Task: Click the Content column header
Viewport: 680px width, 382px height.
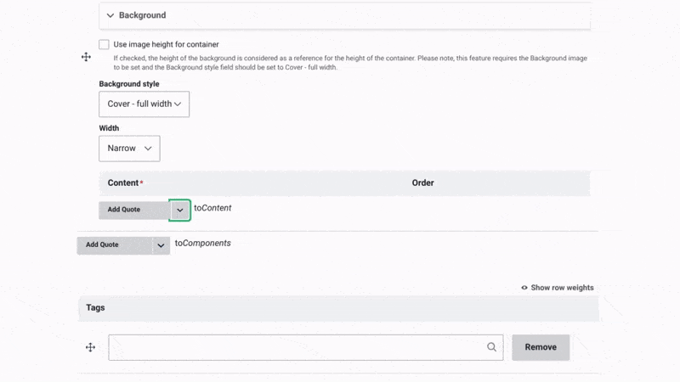Action: (125, 183)
